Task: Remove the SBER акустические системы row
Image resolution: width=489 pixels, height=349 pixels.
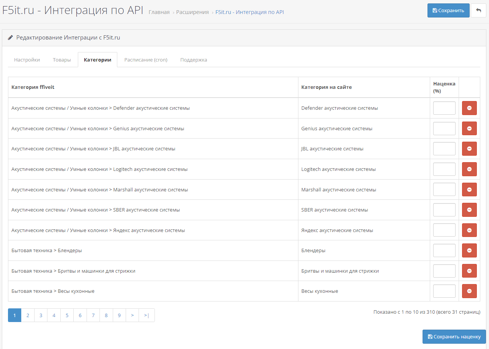Action: (x=469, y=210)
